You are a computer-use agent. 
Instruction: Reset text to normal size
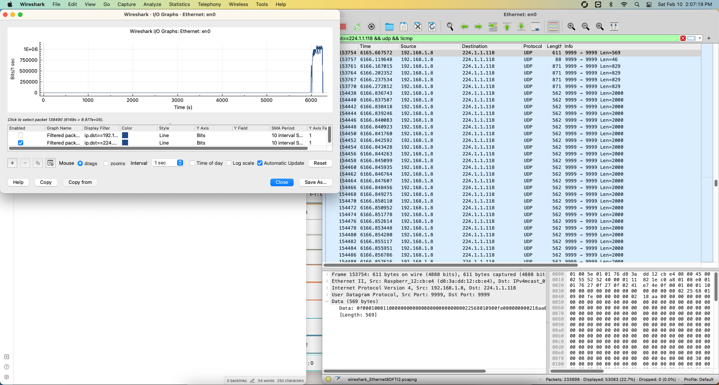pyautogui.click(x=600, y=27)
